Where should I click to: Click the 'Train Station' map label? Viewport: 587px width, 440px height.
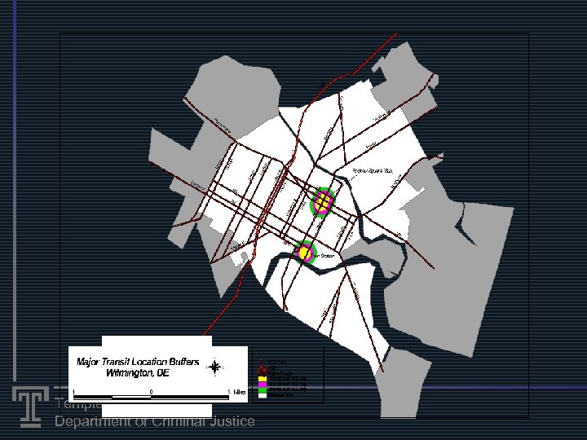coord(323,256)
